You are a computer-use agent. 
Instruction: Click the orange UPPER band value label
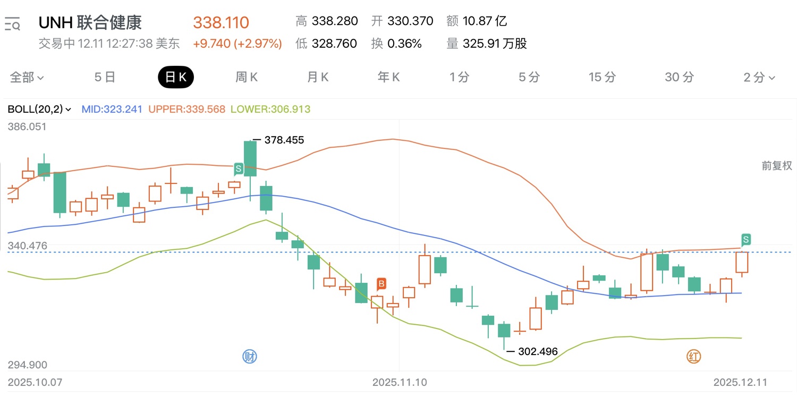click(x=187, y=109)
